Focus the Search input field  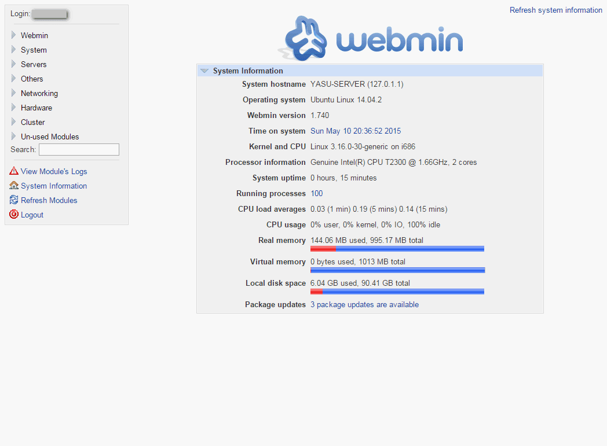coord(79,150)
